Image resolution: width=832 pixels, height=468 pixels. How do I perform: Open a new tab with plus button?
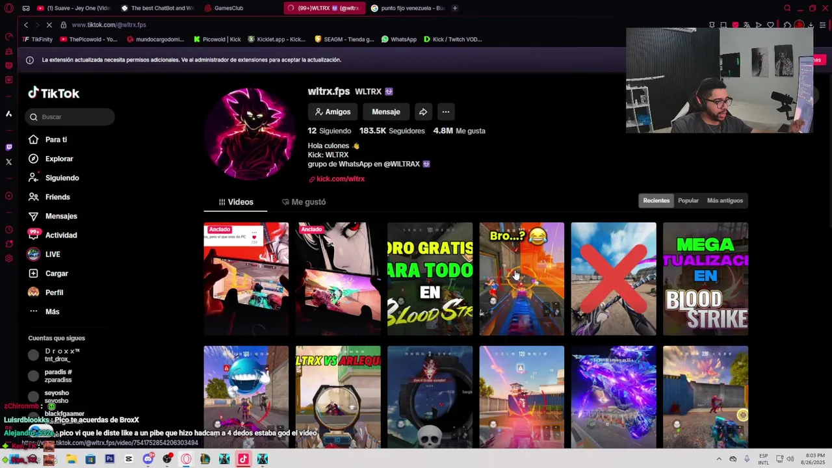click(x=455, y=8)
